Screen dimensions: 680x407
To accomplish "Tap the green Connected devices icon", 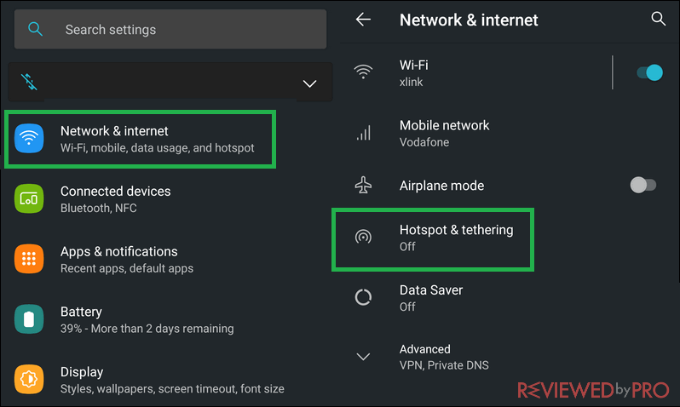I will coord(29,198).
